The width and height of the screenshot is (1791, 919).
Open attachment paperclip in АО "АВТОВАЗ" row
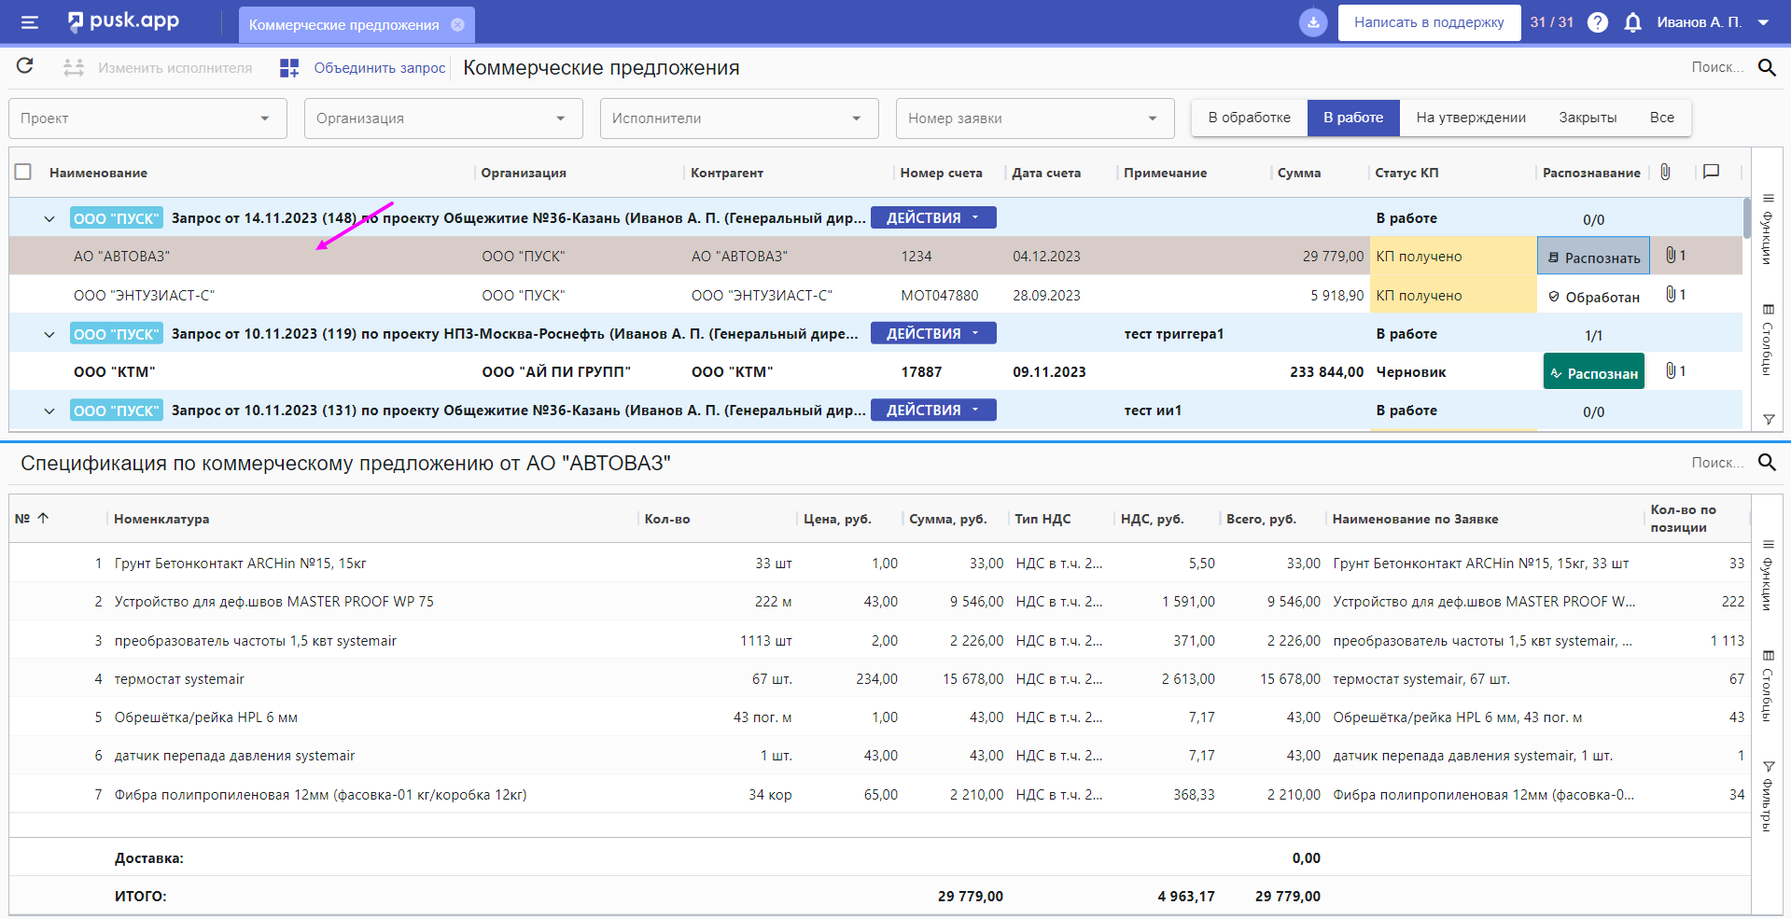coord(1671,256)
